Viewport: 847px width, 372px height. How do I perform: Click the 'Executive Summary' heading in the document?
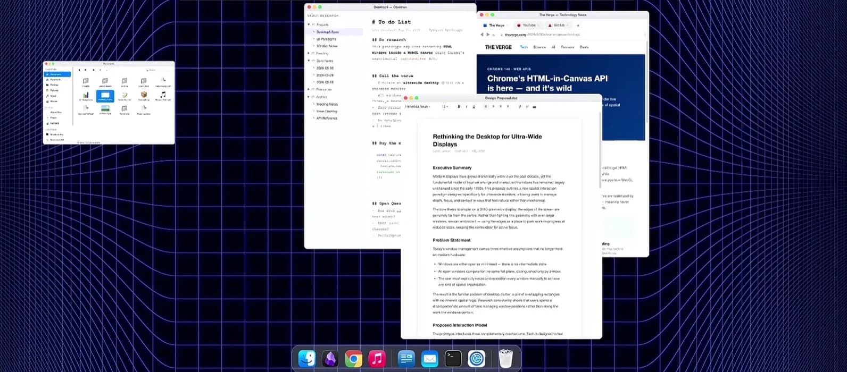pos(452,167)
